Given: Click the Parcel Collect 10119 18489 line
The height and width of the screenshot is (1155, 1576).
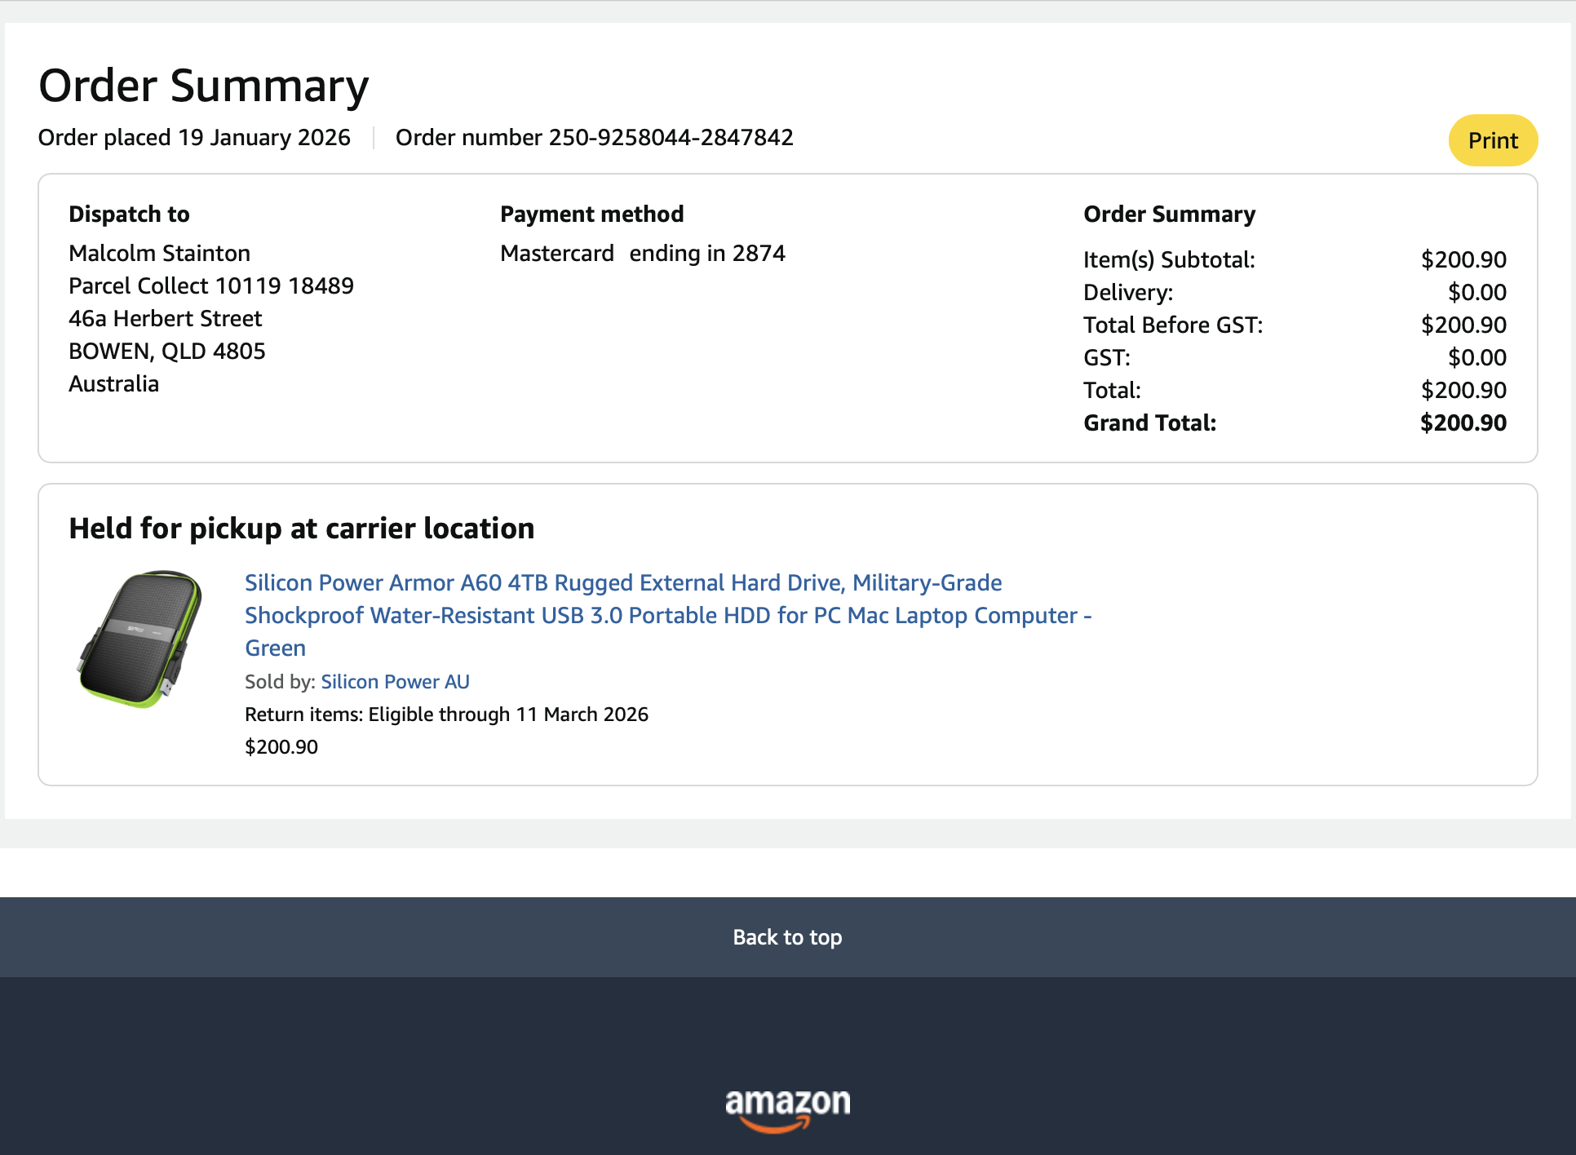Looking at the screenshot, I should (x=210, y=285).
